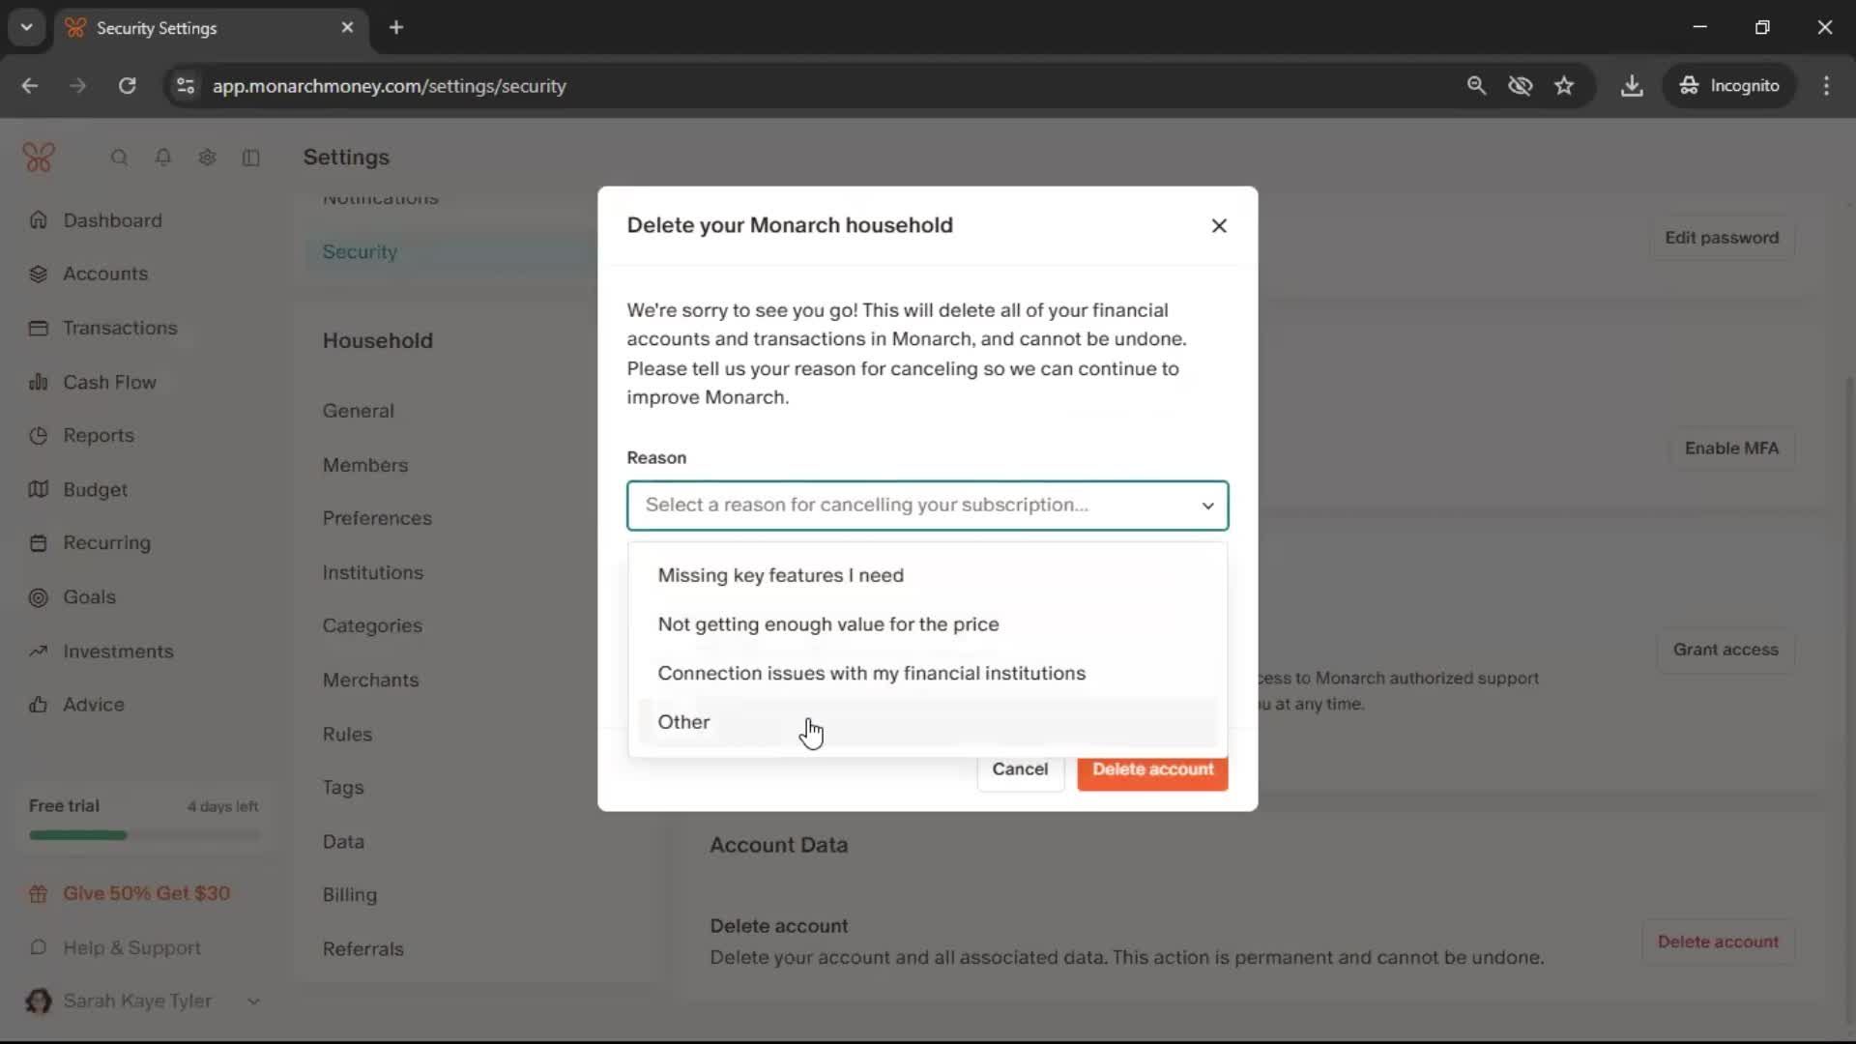Viewport: 1856px width, 1044px height.
Task: Pick Connection issues with my financial institutions
Action: pos(871,673)
